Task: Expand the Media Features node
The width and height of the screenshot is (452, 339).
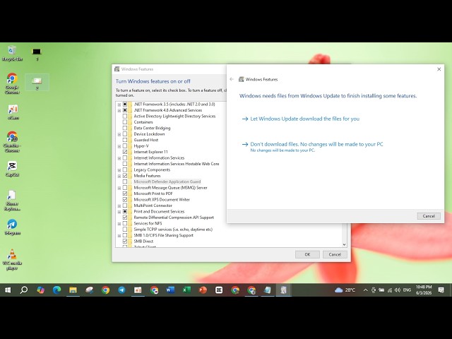Action: coord(119,176)
